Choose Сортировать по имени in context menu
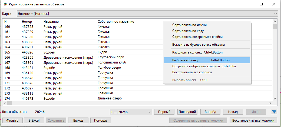The width and height of the screenshot is (281, 127). point(189,25)
